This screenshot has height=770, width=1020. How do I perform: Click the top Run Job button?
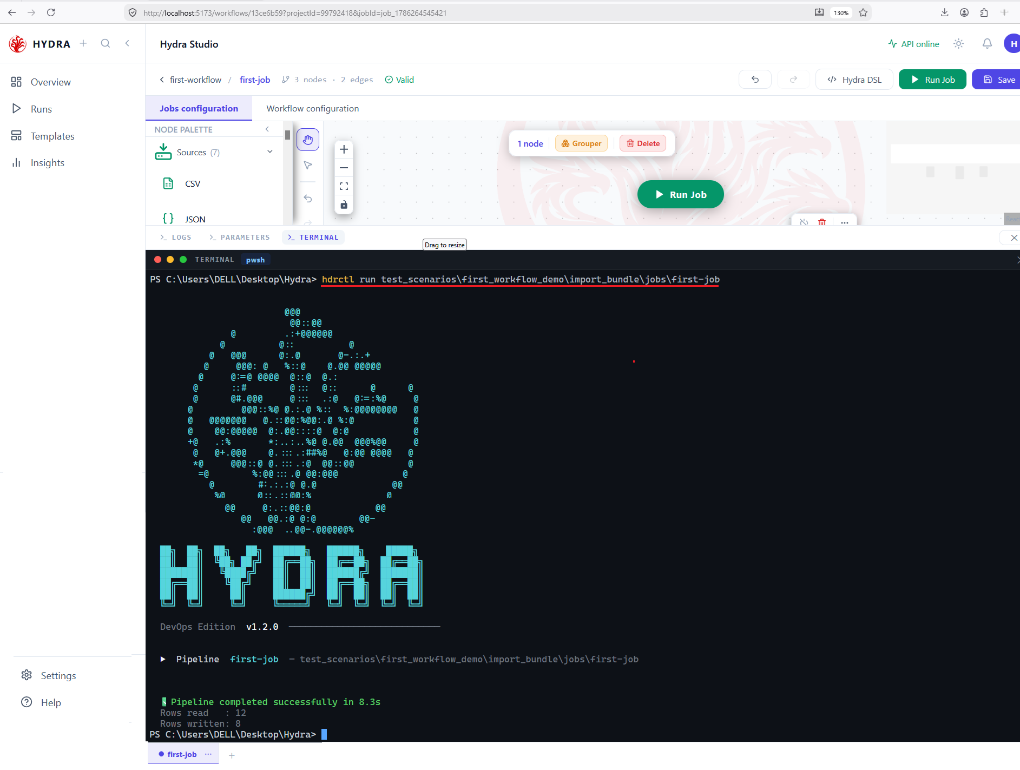point(932,80)
